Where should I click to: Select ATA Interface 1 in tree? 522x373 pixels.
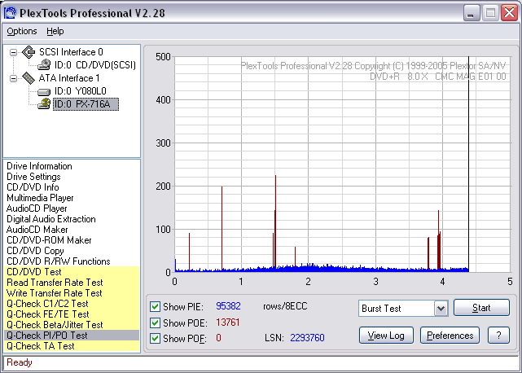pyautogui.click(x=69, y=78)
